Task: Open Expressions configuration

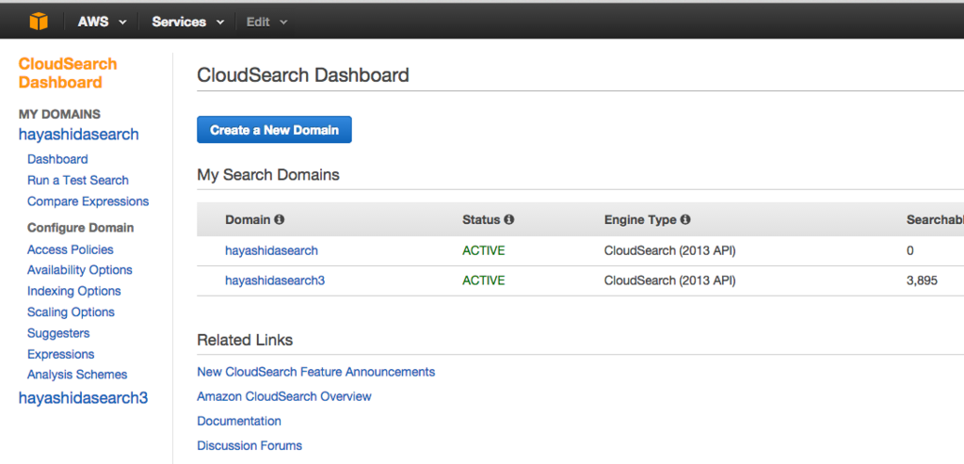Action: (61, 355)
